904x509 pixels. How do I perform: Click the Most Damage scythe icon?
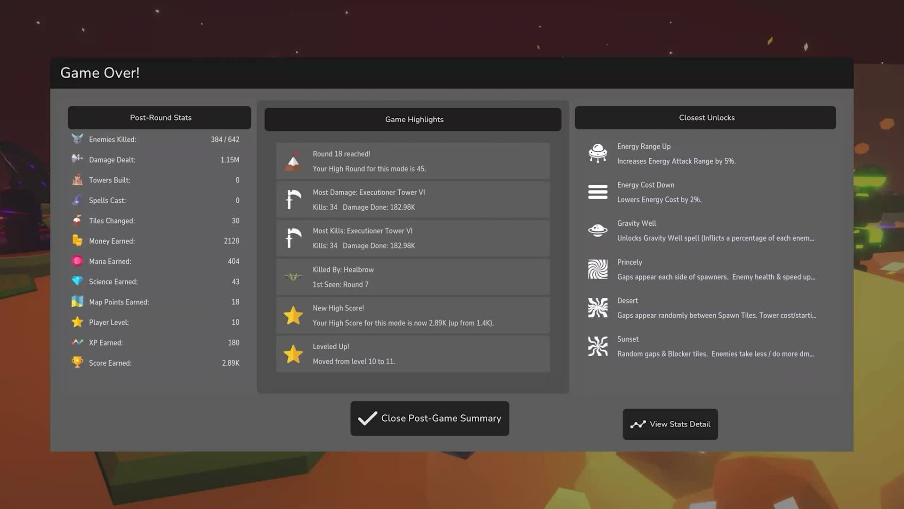(x=293, y=199)
